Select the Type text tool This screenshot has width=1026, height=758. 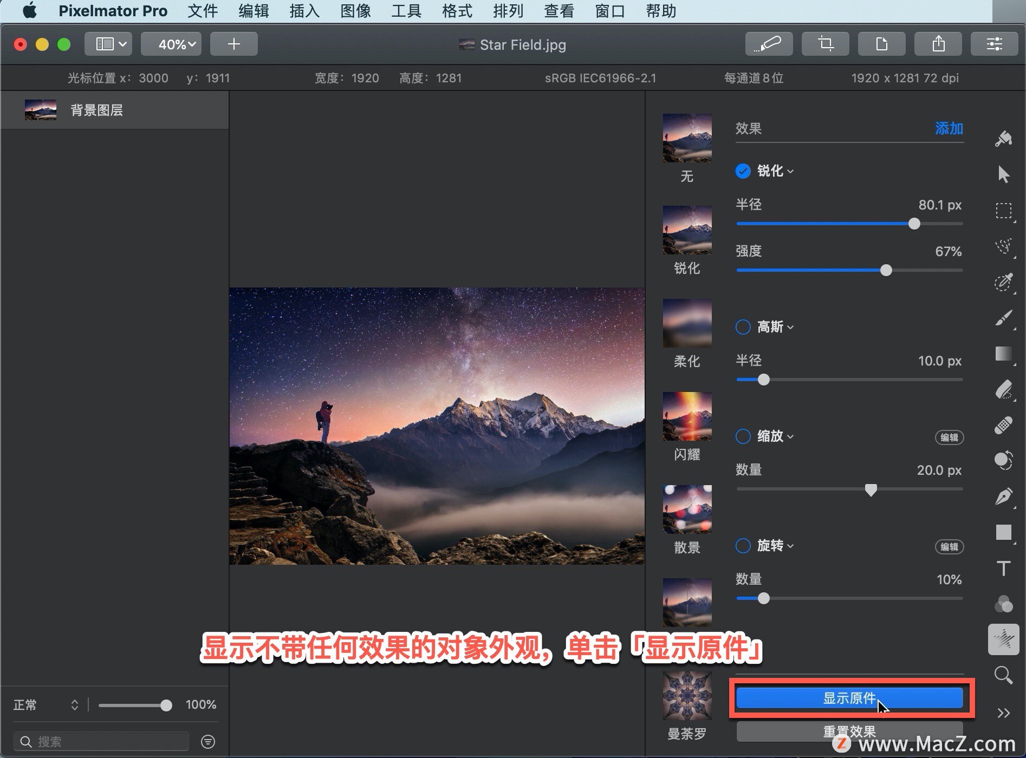tap(1003, 568)
